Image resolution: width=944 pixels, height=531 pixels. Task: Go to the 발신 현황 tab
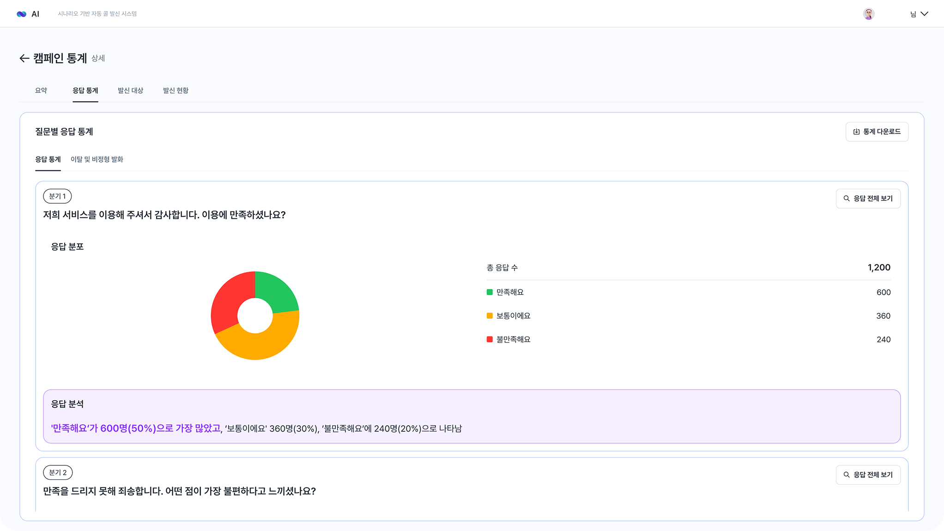[175, 91]
